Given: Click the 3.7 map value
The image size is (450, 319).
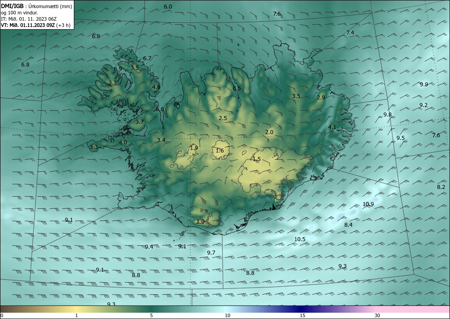Looking at the screenshot, I should tap(139, 122).
